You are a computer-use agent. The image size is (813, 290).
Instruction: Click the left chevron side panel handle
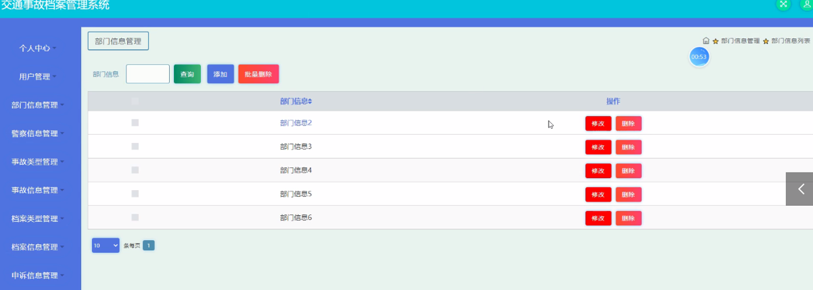[x=799, y=189]
